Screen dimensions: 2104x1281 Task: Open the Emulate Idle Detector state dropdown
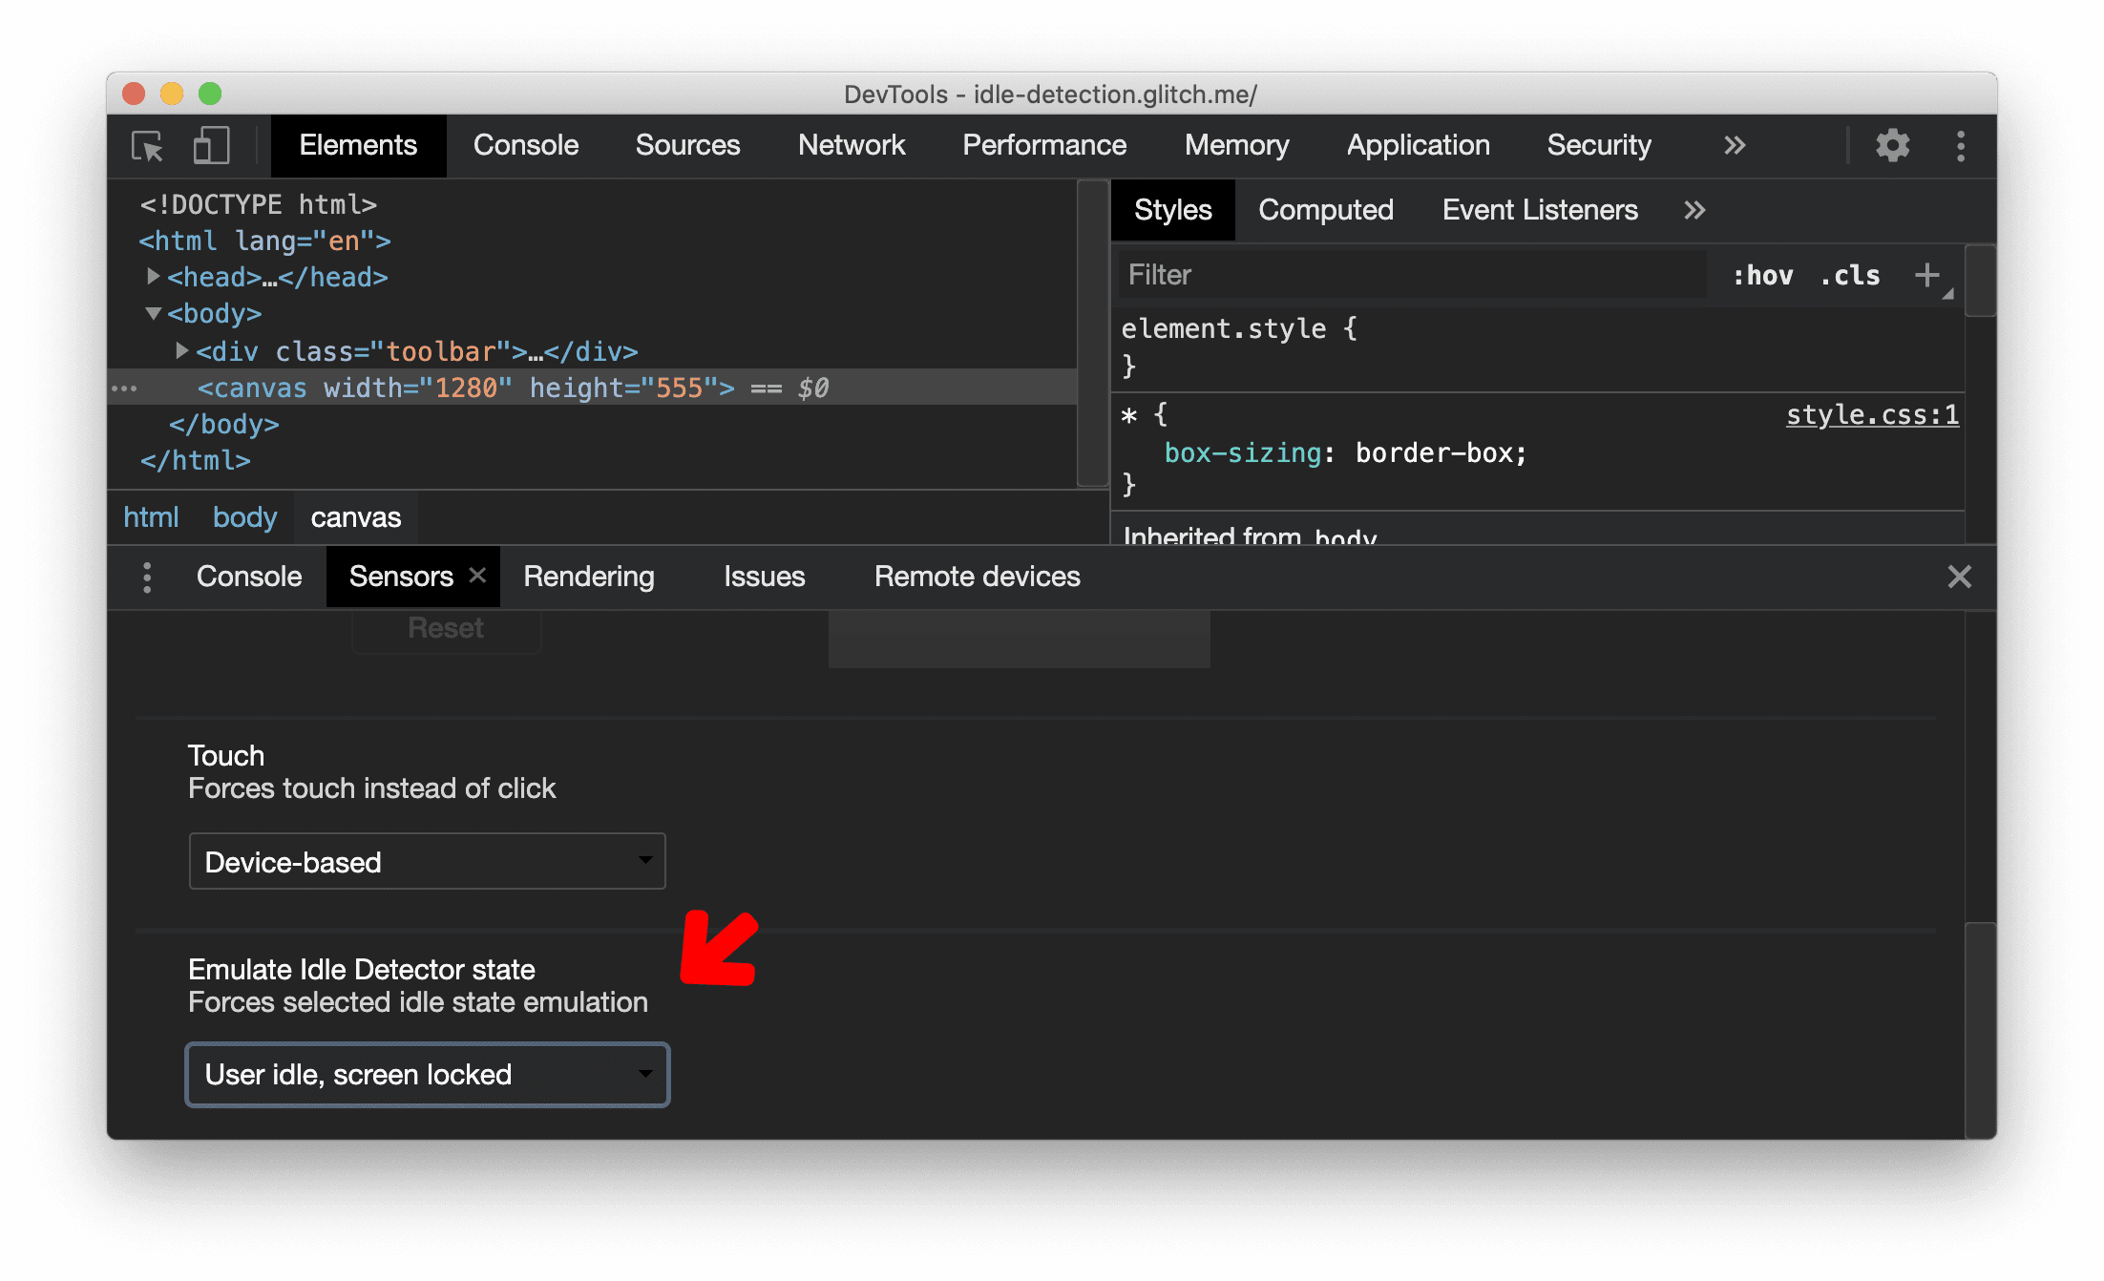tap(427, 1074)
